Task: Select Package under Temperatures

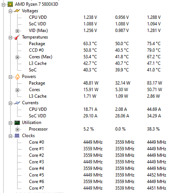Action: pos(37,44)
